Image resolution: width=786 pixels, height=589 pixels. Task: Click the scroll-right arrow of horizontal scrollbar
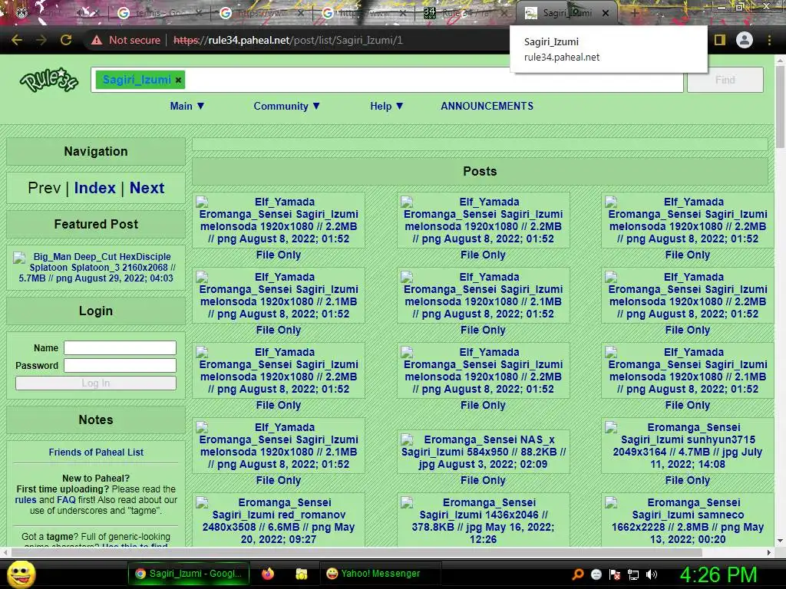[769, 552]
